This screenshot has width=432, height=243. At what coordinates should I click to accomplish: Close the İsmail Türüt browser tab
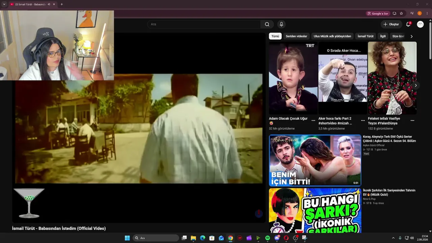pos(54,4)
